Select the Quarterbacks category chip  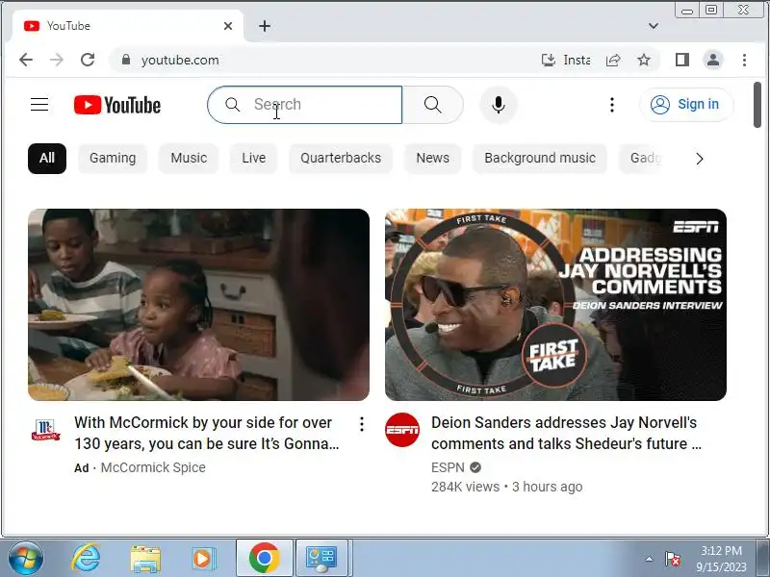[x=341, y=158]
